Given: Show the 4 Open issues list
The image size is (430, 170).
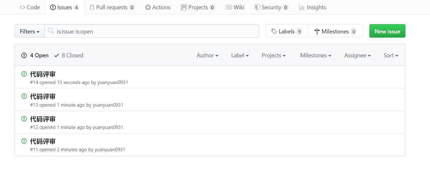Looking at the screenshot, I should click(x=35, y=55).
